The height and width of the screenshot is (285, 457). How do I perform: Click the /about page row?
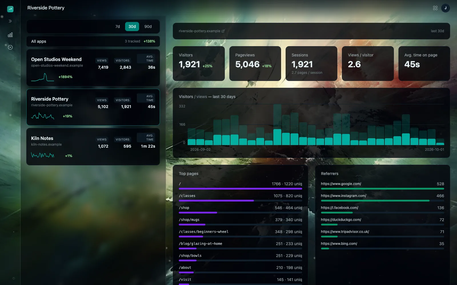(x=240, y=269)
